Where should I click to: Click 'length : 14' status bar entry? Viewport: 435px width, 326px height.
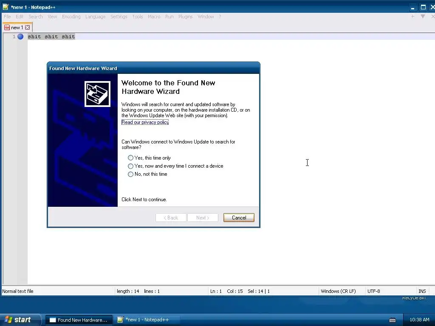(x=128, y=291)
